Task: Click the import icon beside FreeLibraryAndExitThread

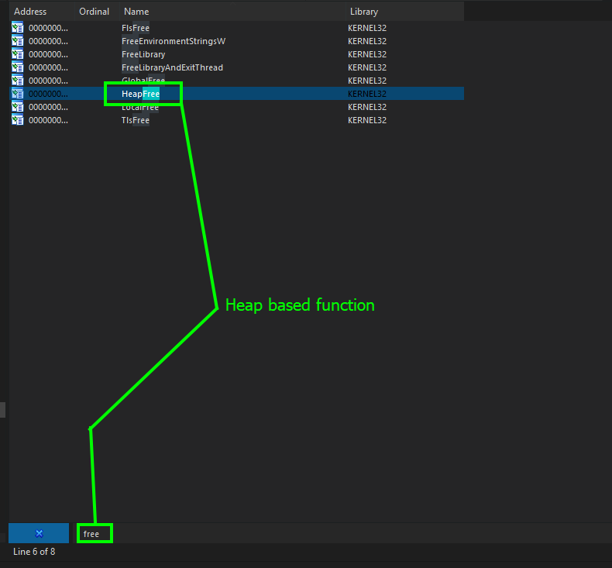Action: [17, 67]
